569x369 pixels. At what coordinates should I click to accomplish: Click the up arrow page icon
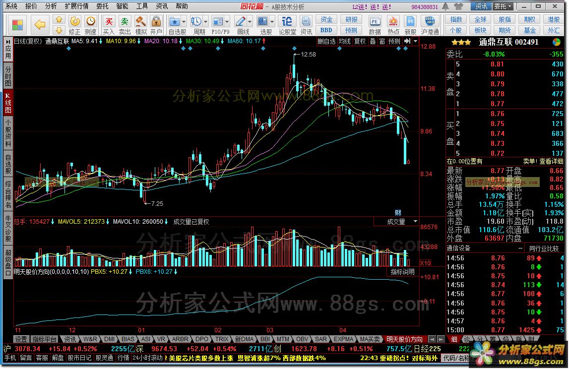[x=59, y=20]
